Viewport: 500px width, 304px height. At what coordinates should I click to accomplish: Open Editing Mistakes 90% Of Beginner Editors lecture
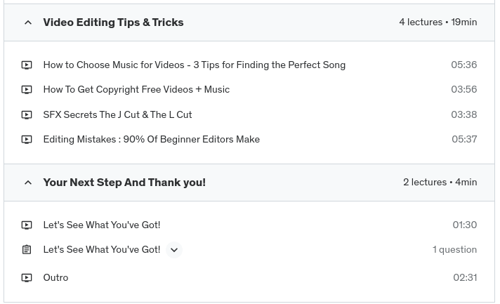[151, 139]
